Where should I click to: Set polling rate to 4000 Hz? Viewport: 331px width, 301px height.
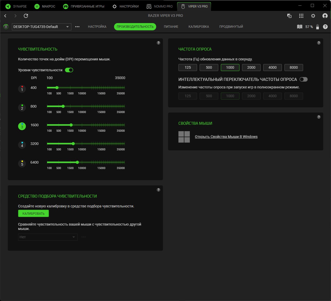click(273, 67)
